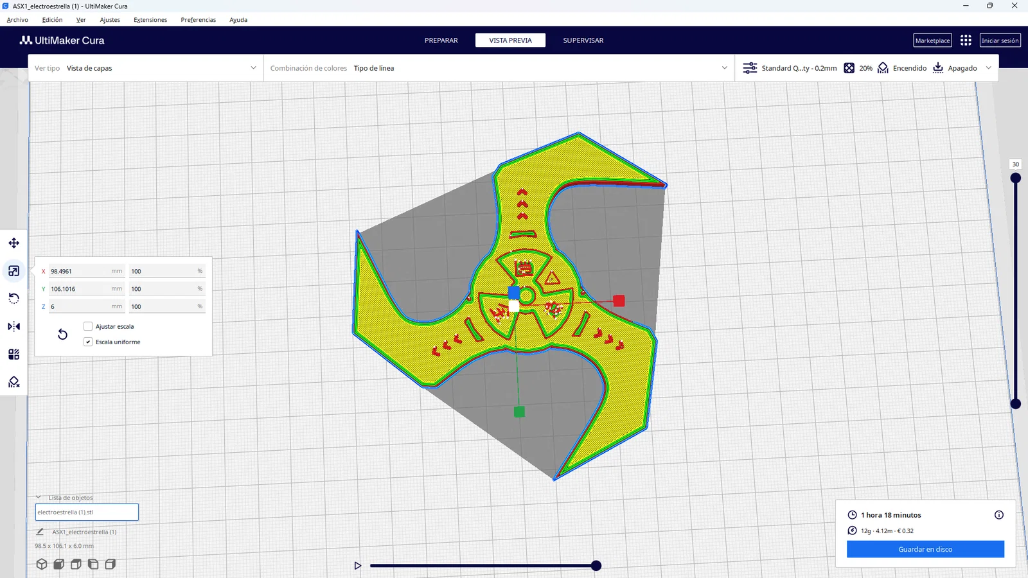Click the Y size 106.1016 field
The height and width of the screenshot is (578, 1028).
pos(86,289)
